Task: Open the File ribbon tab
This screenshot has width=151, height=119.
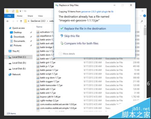Action: click(x=9, y=16)
